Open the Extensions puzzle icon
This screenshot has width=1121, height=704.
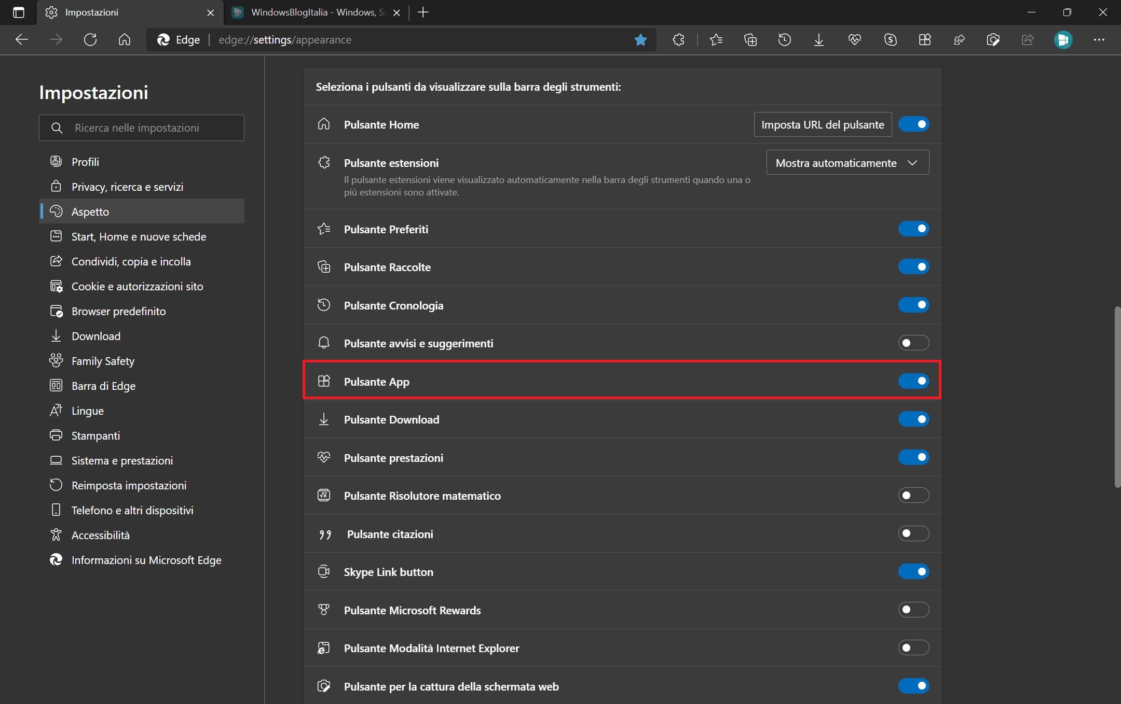click(x=678, y=40)
